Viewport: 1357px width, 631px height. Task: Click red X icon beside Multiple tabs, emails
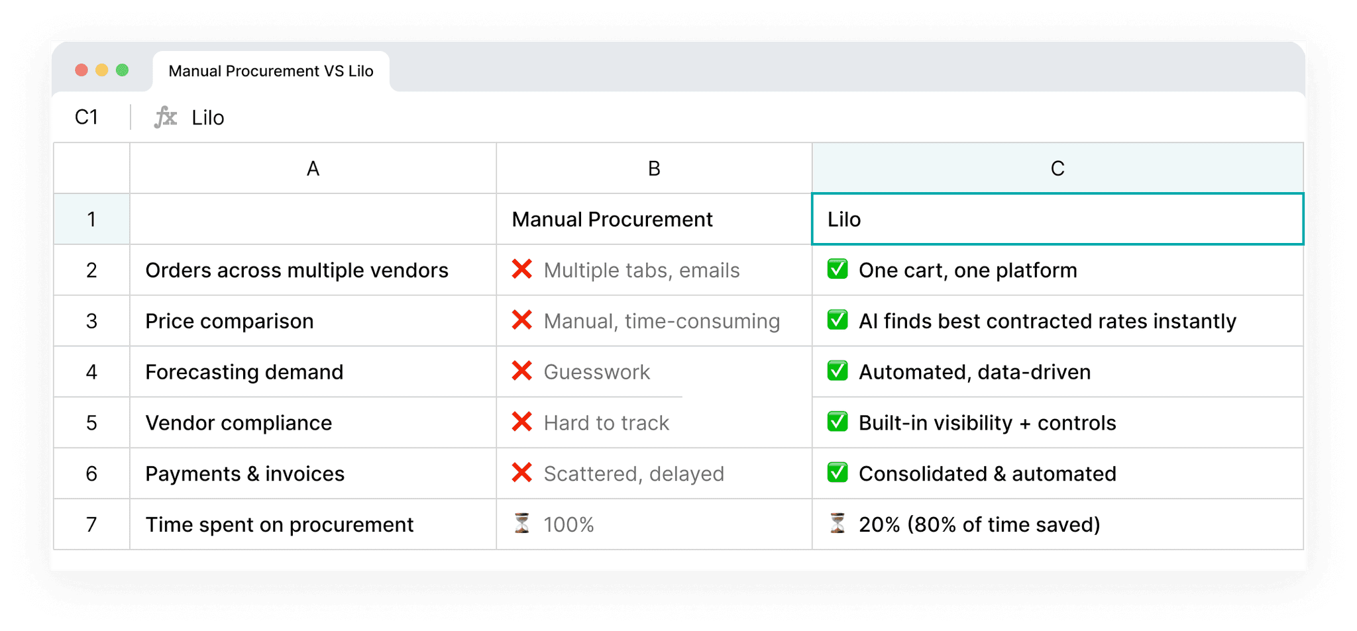pos(522,269)
